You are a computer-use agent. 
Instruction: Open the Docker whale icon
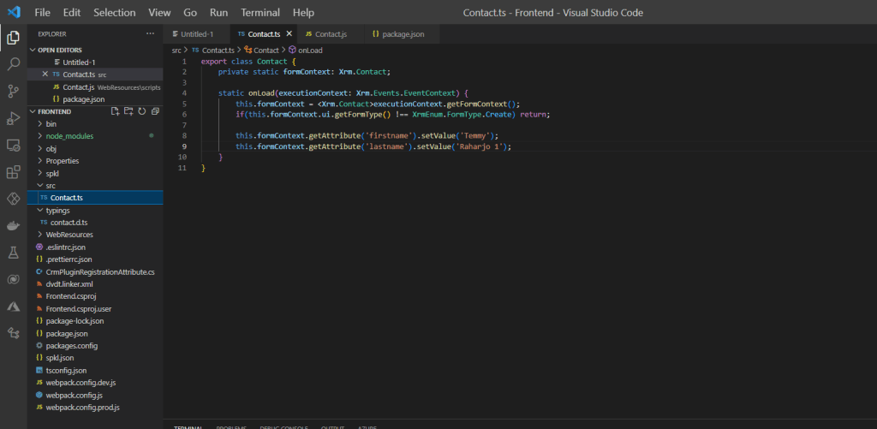pos(14,225)
